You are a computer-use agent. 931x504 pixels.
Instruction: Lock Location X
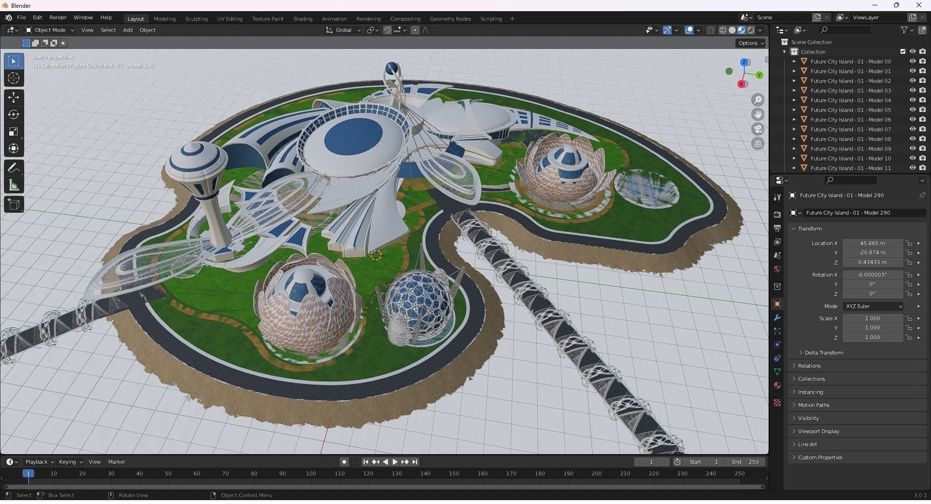point(909,243)
